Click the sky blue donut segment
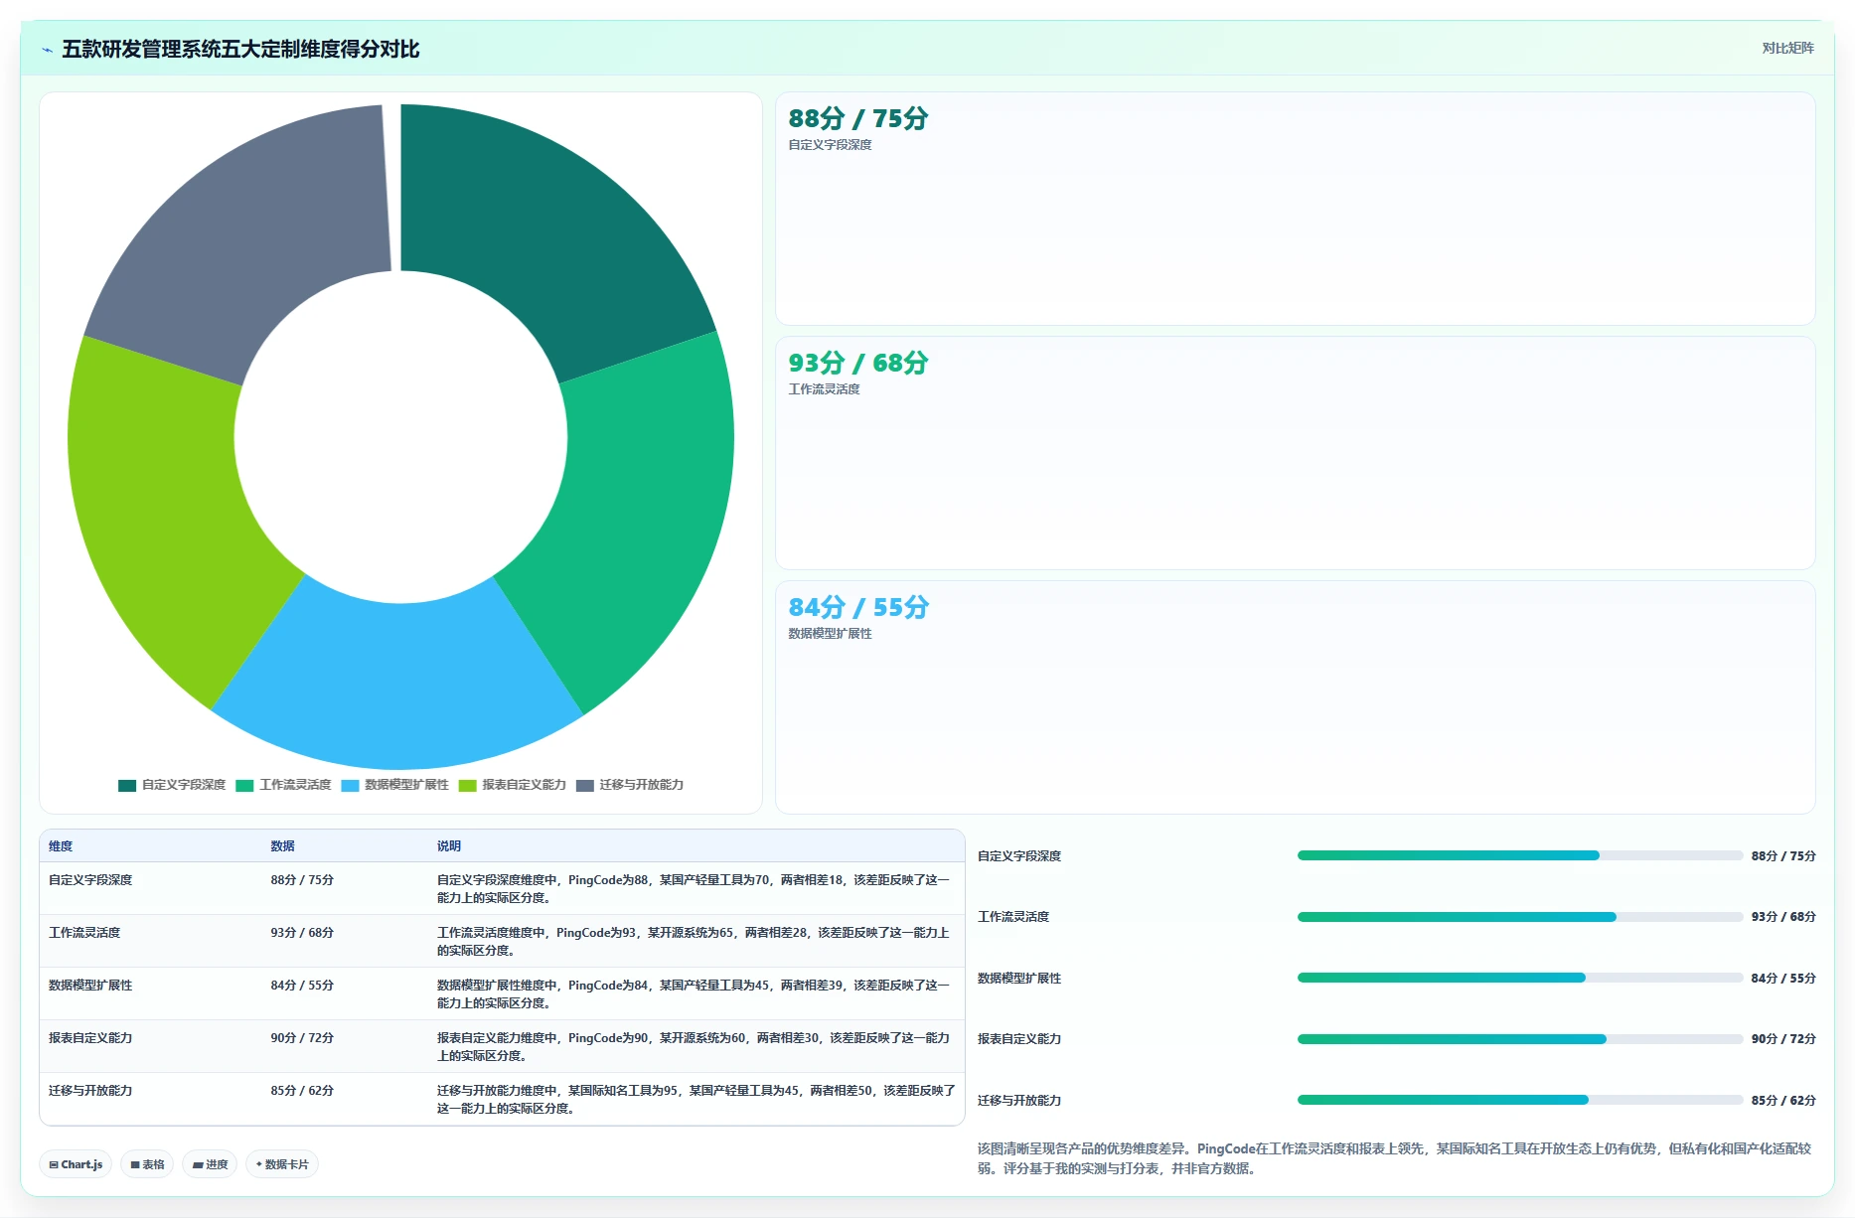Image resolution: width=1855 pixels, height=1218 pixels. (x=397, y=685)
